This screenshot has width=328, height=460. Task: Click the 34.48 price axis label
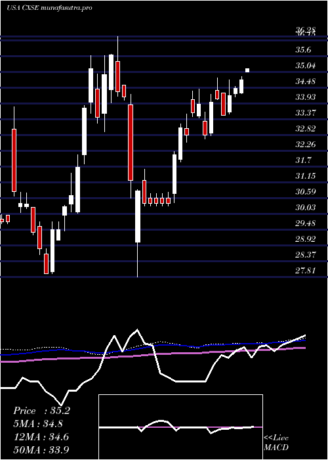[x=306, y=81]
